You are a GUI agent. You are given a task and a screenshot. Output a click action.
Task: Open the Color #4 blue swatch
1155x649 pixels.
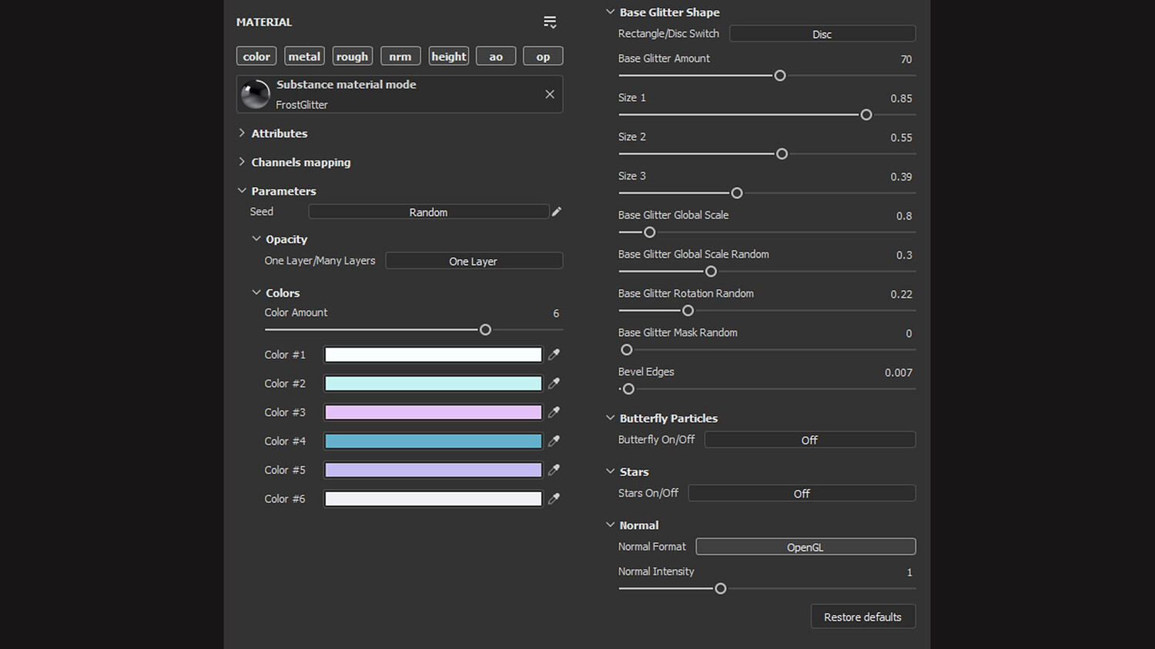click(x=433, y=441)
